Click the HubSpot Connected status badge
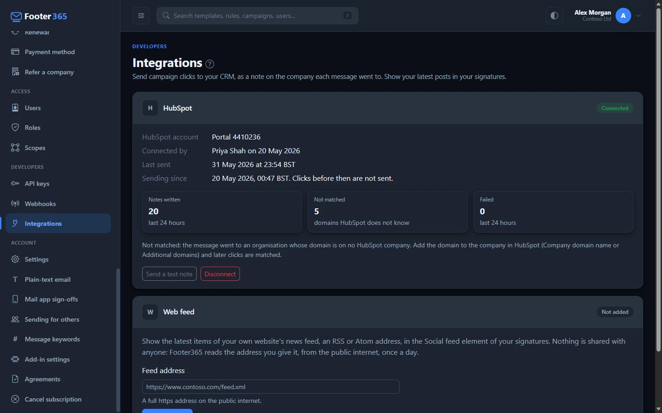 (x=615, y=108)
